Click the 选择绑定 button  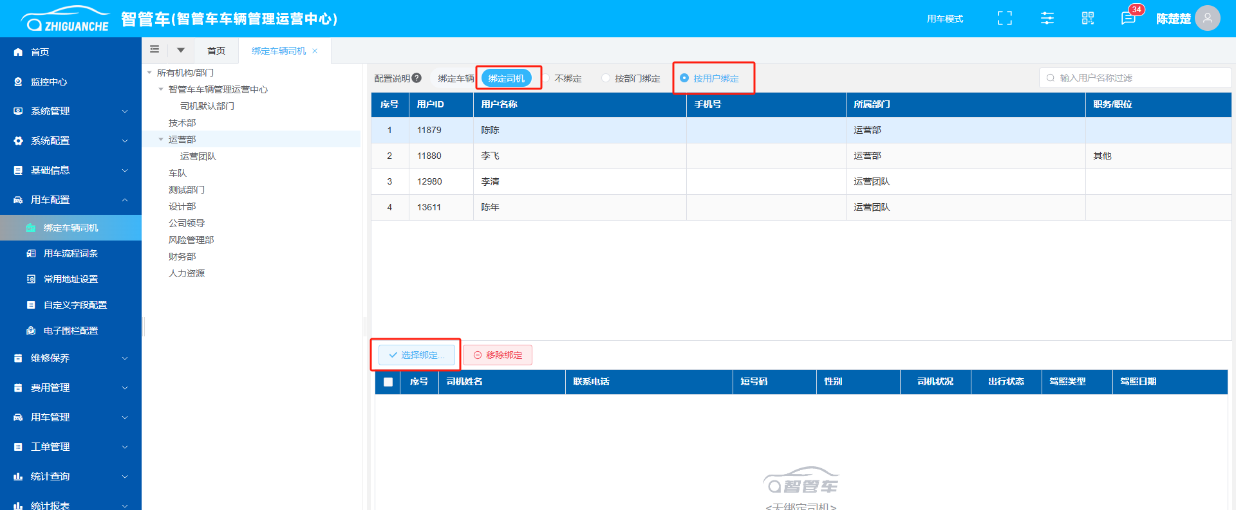tap(417, 355)
